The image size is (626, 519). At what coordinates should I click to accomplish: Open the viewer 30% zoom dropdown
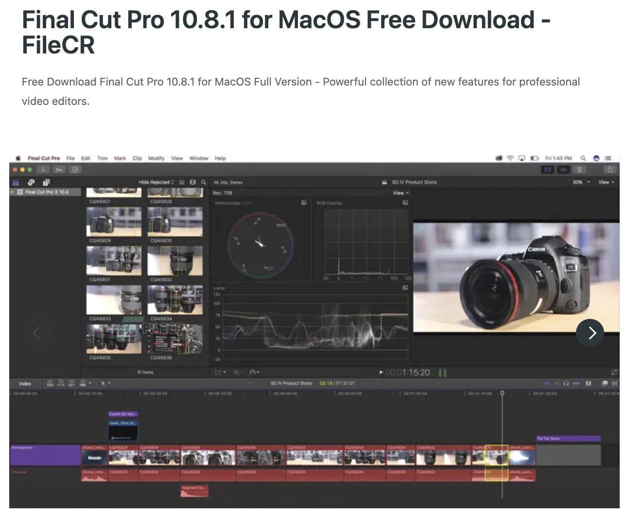point(581,182)
